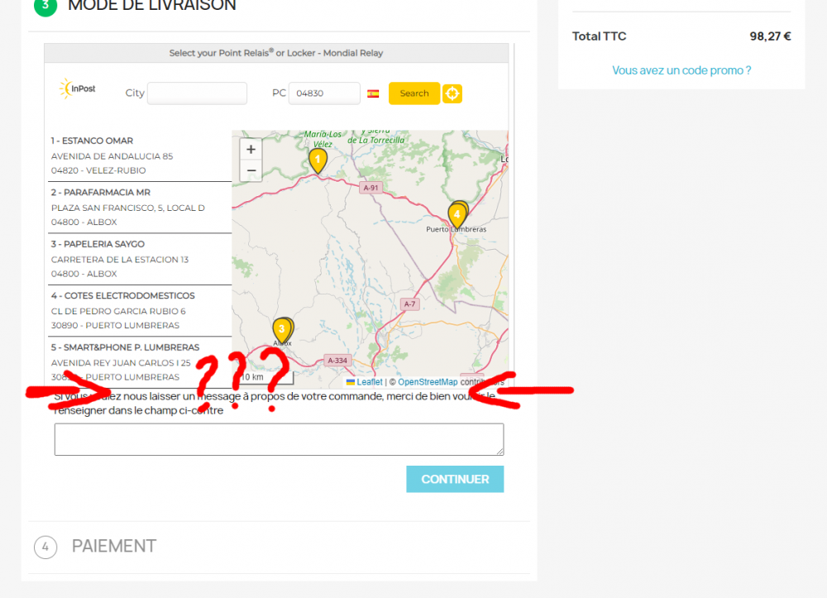Focus the PC postal code field
827x598 pixels.
[x=324, y=93]
